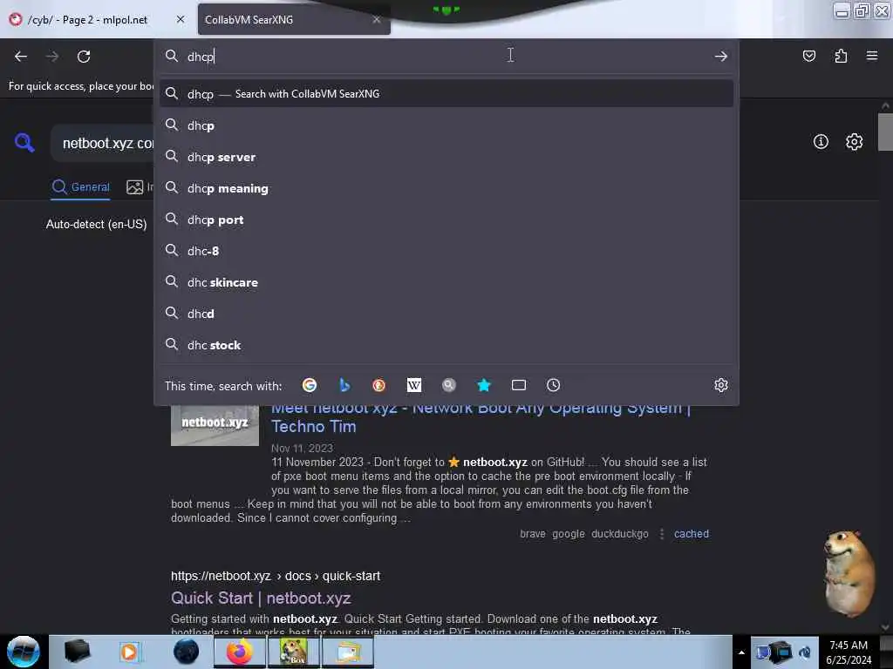This screenshot has width=893, height=669.
Task: Click the blue SearXNG search magnifier
Action: click(x=24, y=142)
